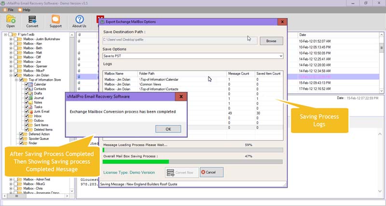Viewport: 386px width, 206px height.
Task: Click Browse to choose destination path
Action: tap(271, 41)
